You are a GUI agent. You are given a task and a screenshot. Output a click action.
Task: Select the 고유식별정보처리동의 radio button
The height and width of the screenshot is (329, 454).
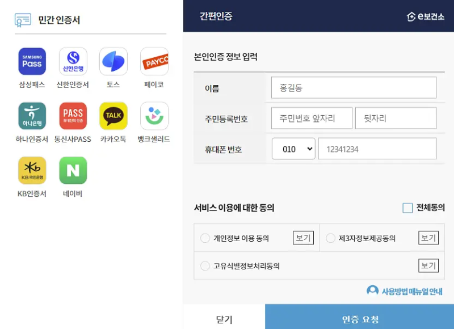(x=205, y=265)
